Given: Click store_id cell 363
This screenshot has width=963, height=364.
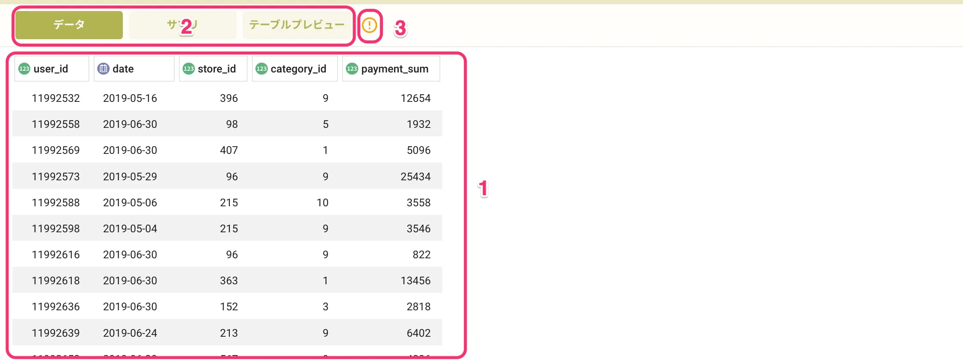Looking at the screenshot, I should coord(229,281).
